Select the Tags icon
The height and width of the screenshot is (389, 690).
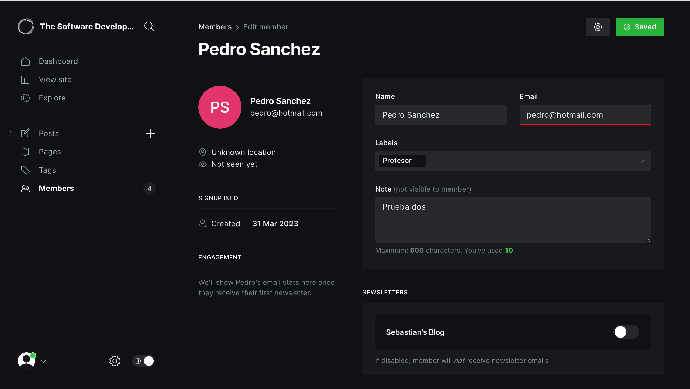point(25,170)
